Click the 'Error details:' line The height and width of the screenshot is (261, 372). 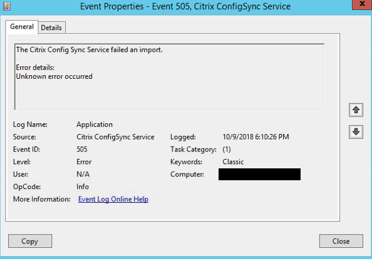pyautogui.click(x=35, y=68)
